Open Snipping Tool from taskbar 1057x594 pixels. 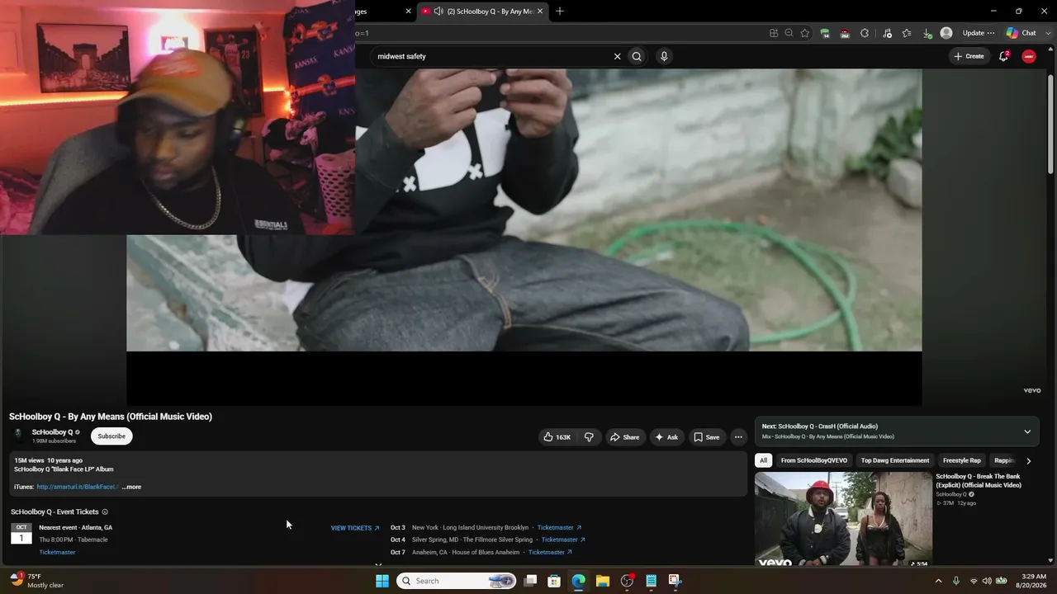pyautogui.click(x=675, y=581)
